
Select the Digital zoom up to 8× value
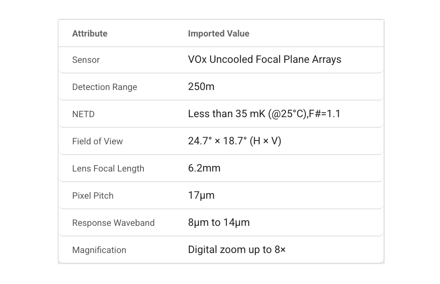[x=237, y=250]
